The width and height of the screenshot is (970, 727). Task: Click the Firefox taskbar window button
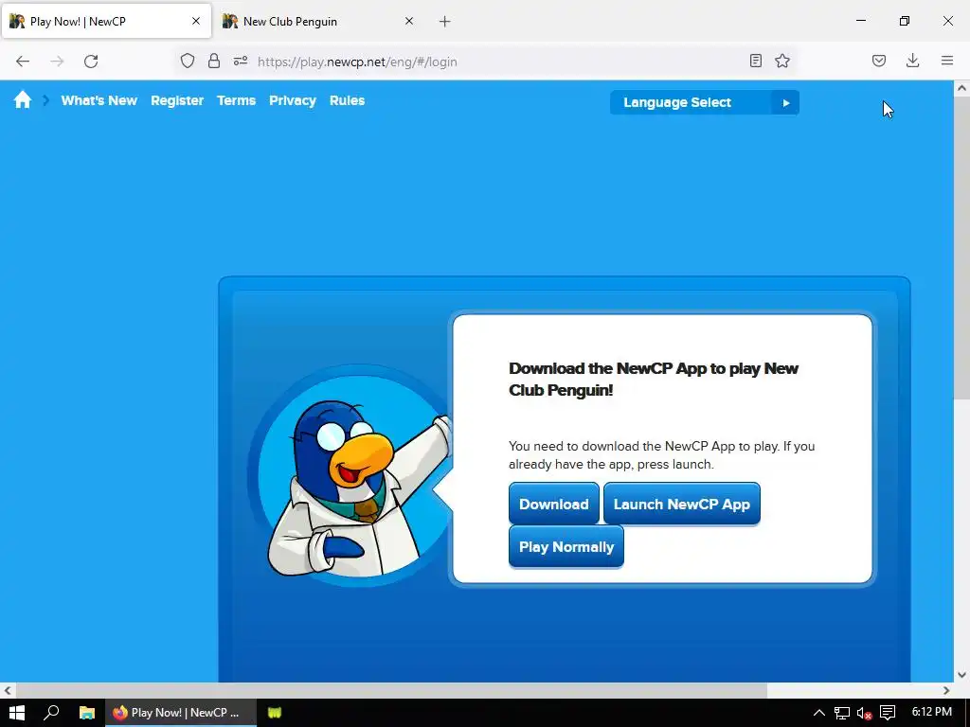[x=181, y=713]
